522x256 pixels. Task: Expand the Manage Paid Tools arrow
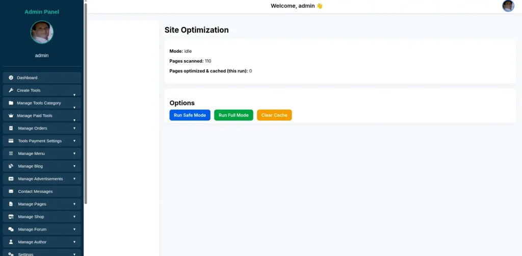tap(74, 120)
